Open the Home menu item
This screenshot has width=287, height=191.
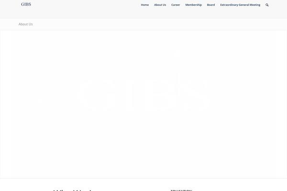coord(145,5)
